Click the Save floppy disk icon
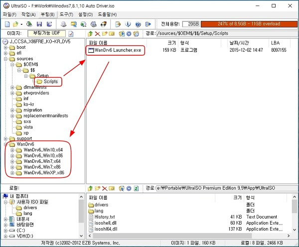 coord(39,24)
